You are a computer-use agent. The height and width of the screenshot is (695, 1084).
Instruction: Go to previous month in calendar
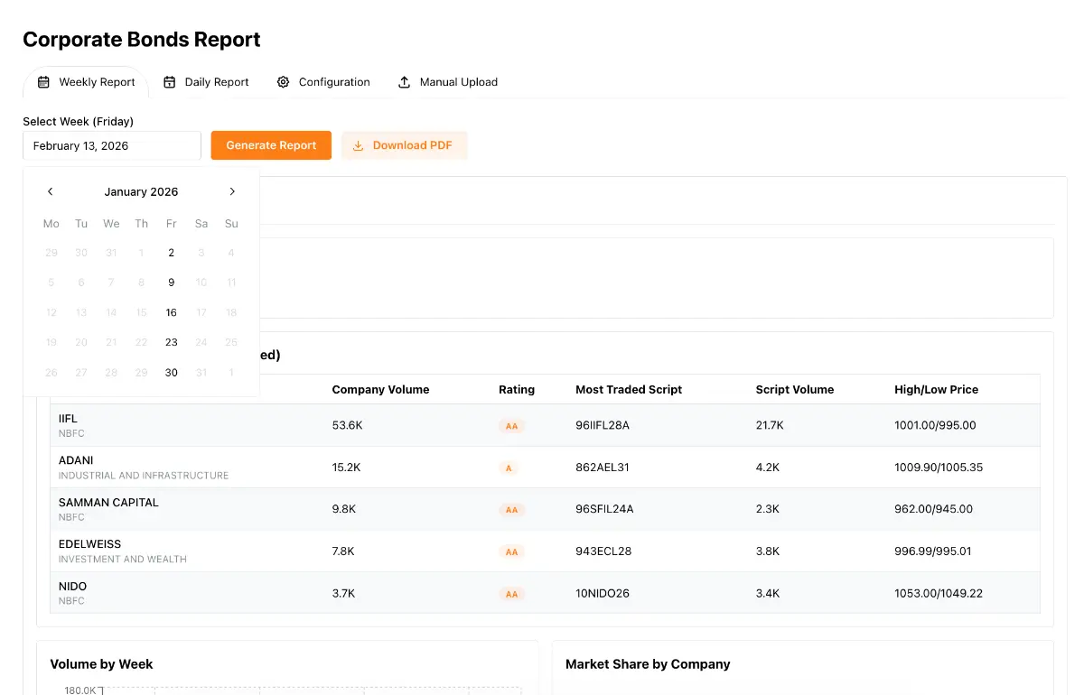pos(51,191)
